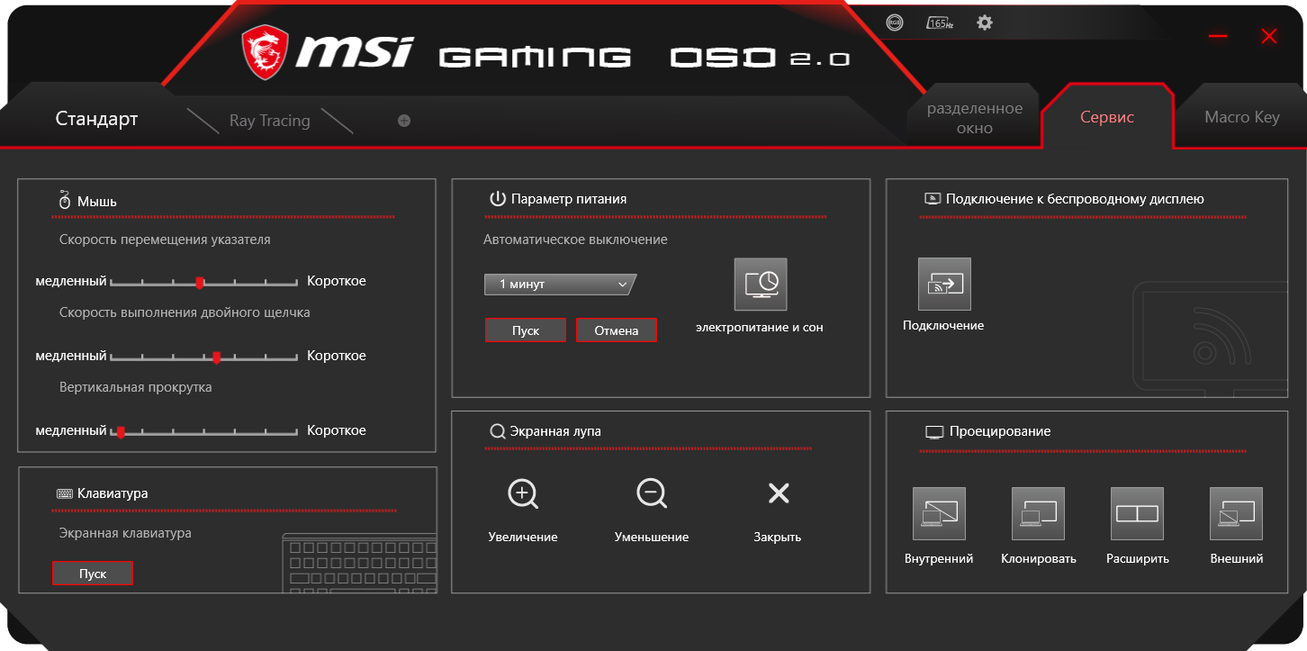
Task: Click the double-click speed slider handle
Action: [217, 357]
